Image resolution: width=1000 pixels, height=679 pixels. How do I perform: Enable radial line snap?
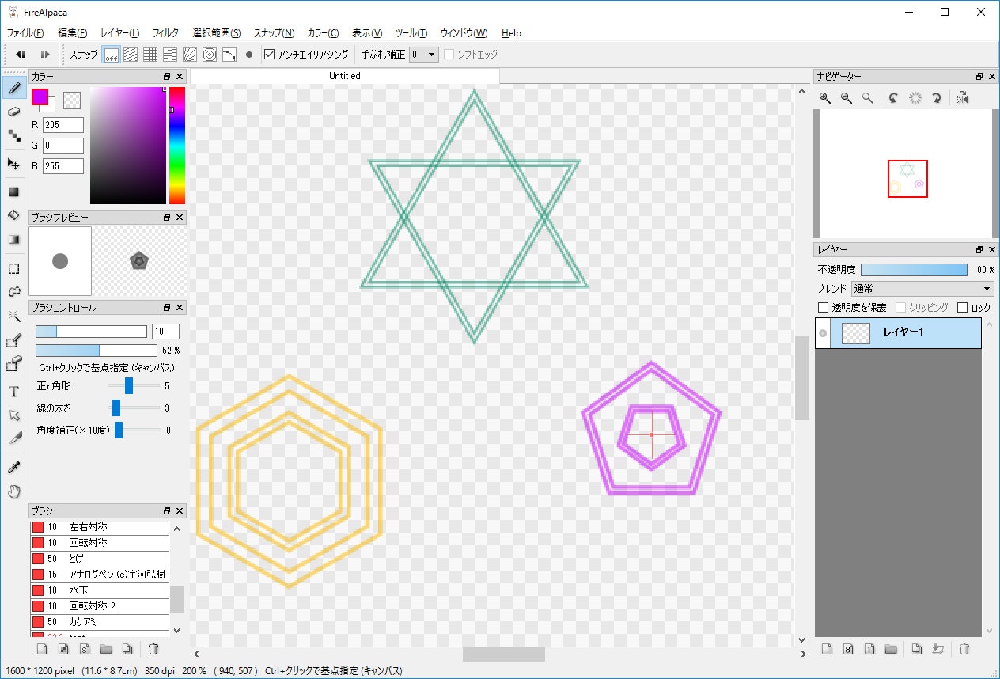click(190, 55)
